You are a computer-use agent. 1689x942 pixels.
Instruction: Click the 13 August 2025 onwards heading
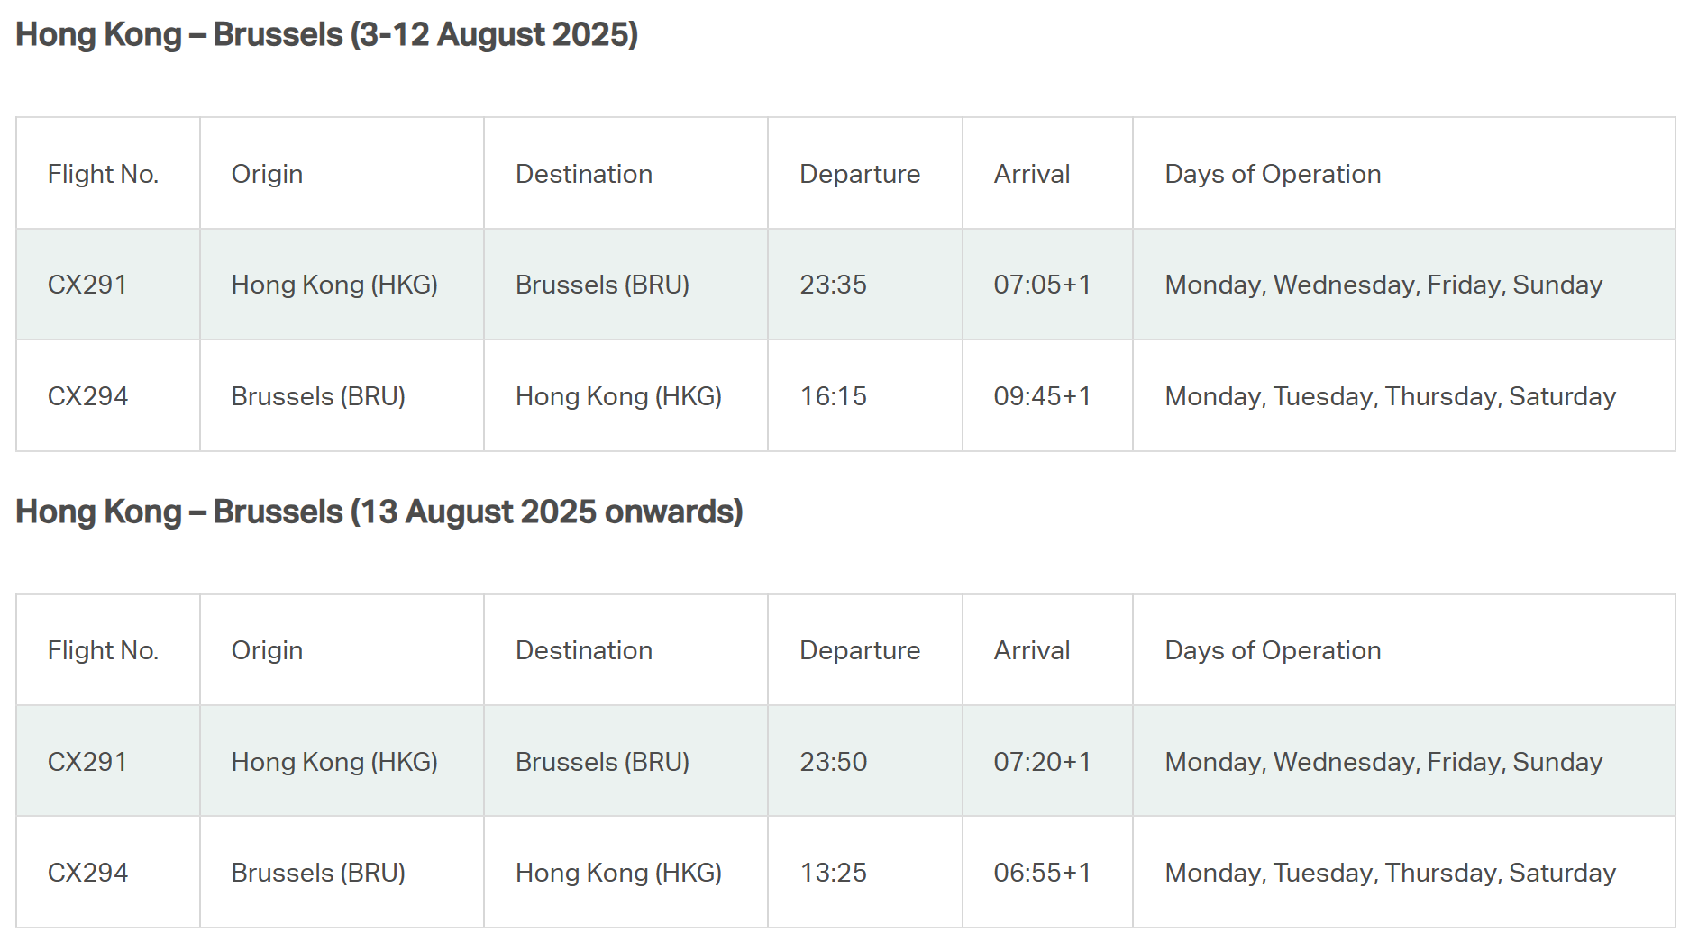(379, 512)
